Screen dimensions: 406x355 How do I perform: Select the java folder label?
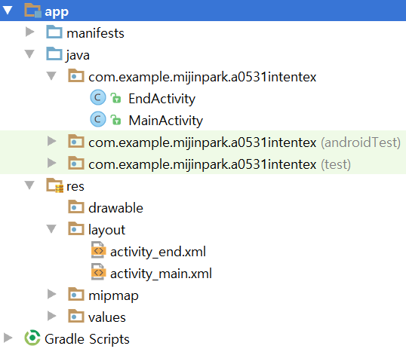(x=78, y=55)
